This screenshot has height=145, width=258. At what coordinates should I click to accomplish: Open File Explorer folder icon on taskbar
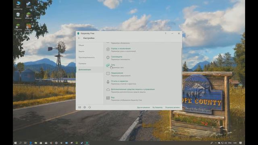[x=36, y=143]
